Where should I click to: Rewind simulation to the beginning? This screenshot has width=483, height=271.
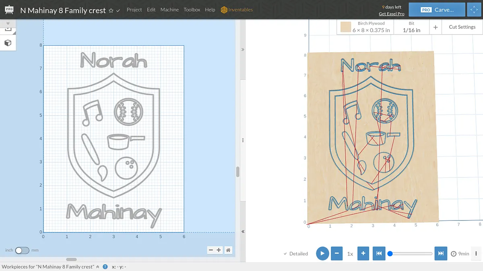pyautogui.click(x=379, y=253)
